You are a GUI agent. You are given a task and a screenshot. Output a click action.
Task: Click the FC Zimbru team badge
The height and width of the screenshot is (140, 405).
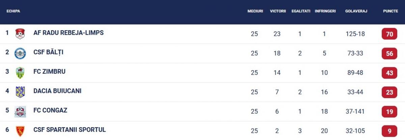20,73
